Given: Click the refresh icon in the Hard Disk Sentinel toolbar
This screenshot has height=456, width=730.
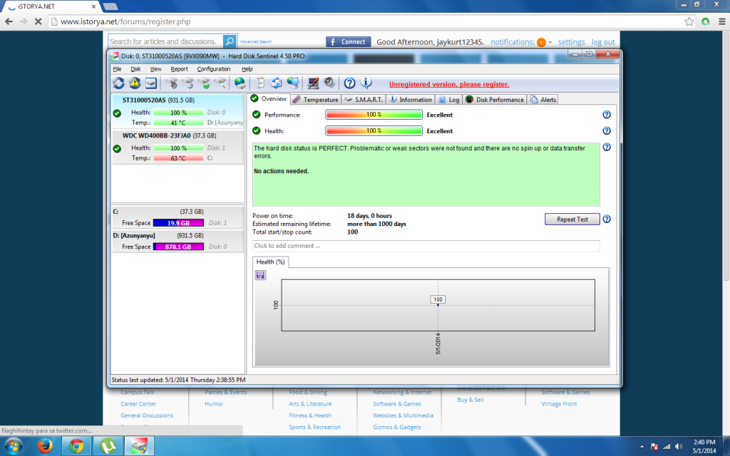Looking at the screenshot, I should (118, 83).
